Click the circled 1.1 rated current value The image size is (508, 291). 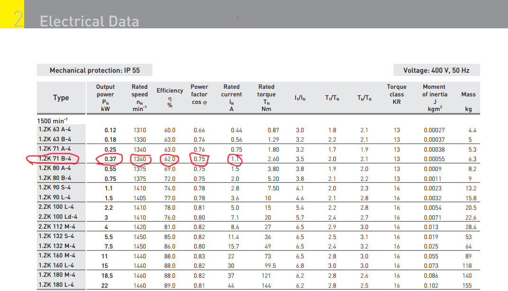tap(235, 159)
